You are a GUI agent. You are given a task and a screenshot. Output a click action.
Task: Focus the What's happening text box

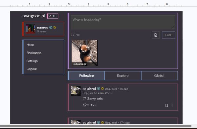pos(123,22)
